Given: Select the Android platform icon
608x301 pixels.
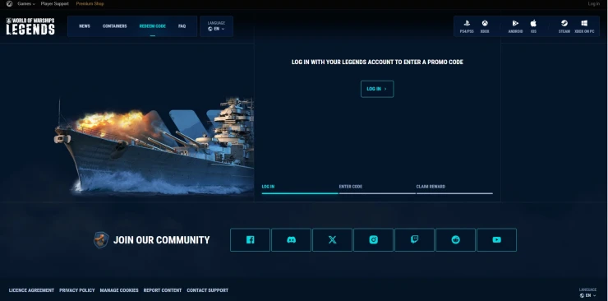Looking at the screenshot, I should click(x=515, y=26).
